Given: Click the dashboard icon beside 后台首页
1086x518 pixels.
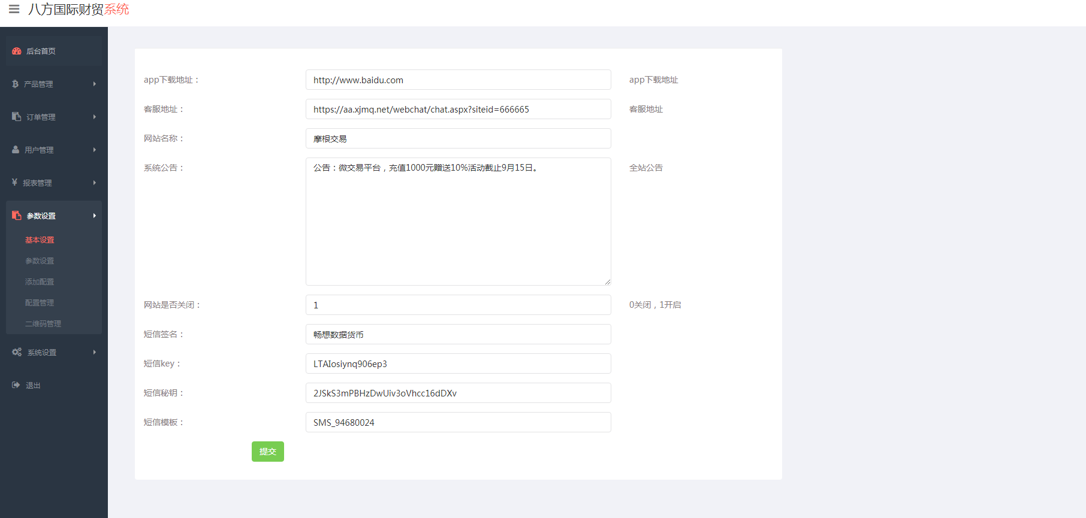Looking at the screenshot, I should click(17, 51).
